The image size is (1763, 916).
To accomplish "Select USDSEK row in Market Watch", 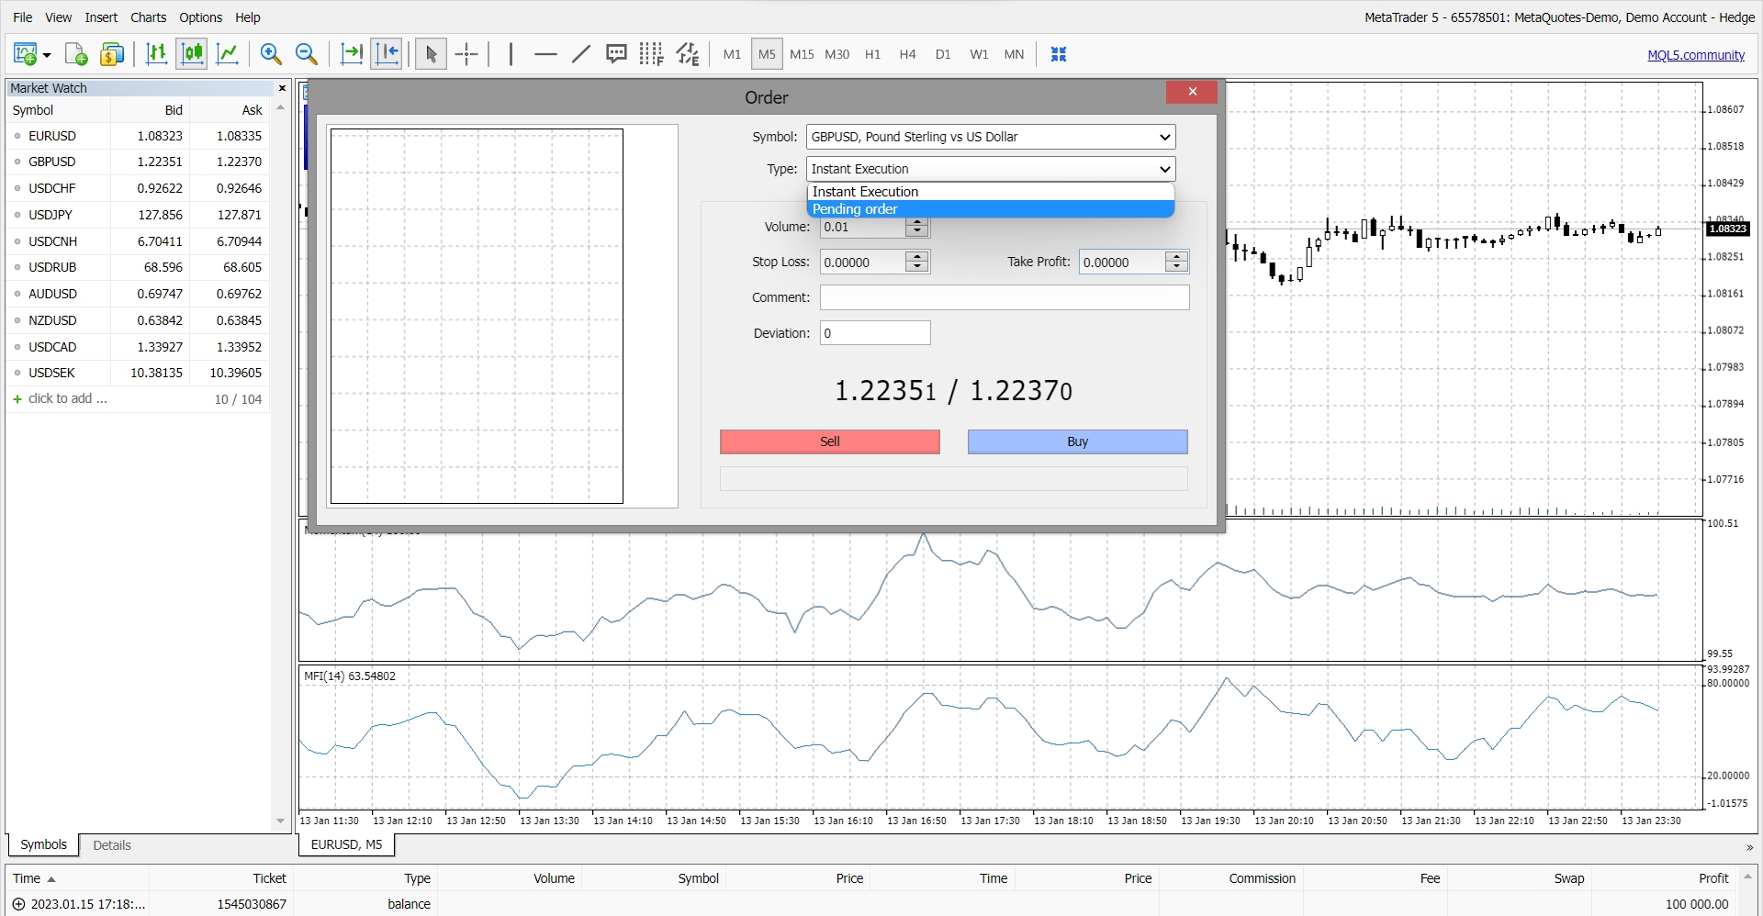I will 138,373.
